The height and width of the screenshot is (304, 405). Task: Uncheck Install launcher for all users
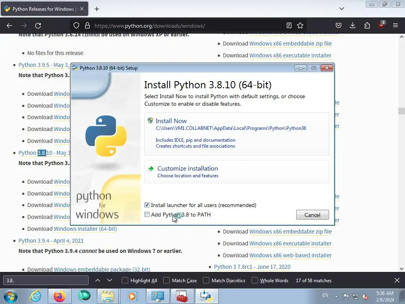coord(147,205)
